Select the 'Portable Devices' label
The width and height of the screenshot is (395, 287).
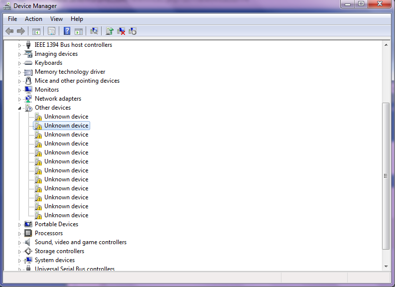tap(56, 224)
